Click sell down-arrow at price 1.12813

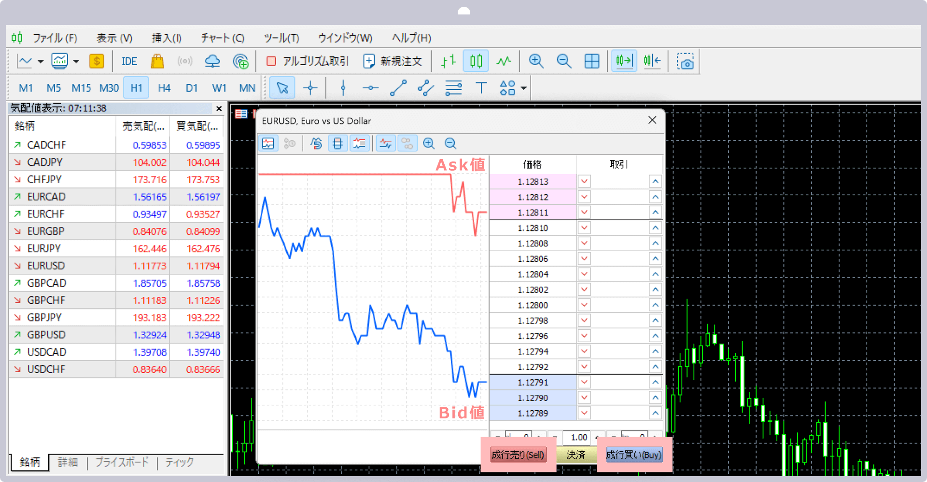(584, 182)
